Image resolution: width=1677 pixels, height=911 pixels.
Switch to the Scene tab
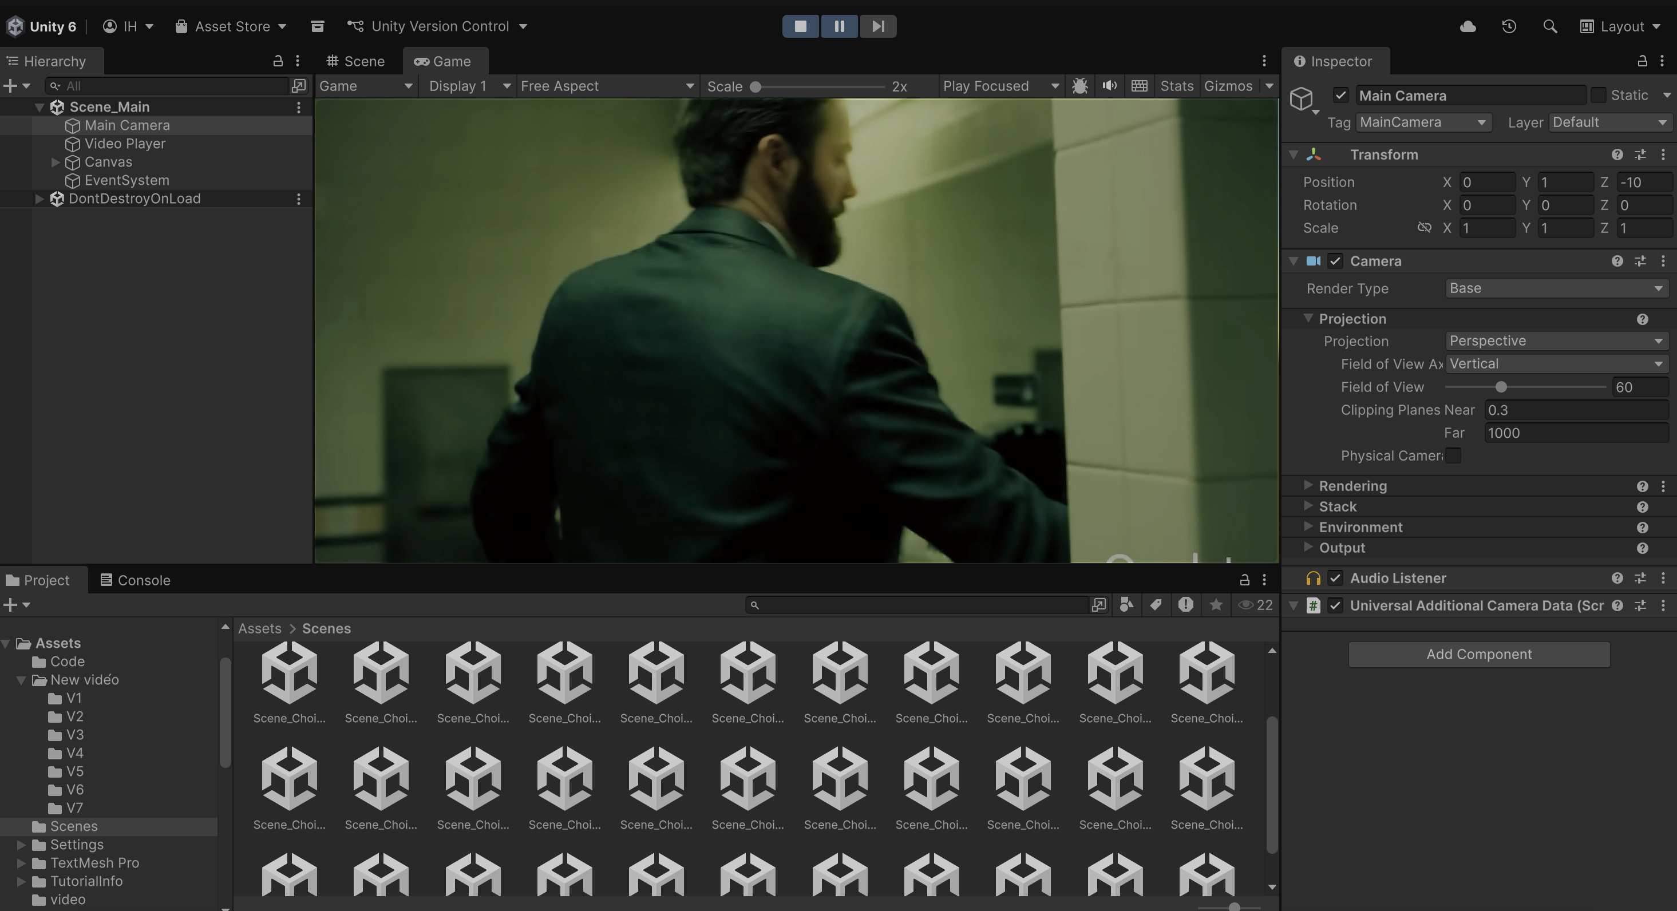(x=355, y=61)
